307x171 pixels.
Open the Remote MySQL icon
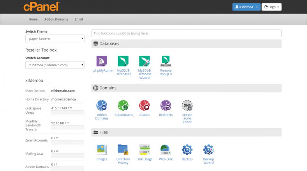tap(166, 61)
